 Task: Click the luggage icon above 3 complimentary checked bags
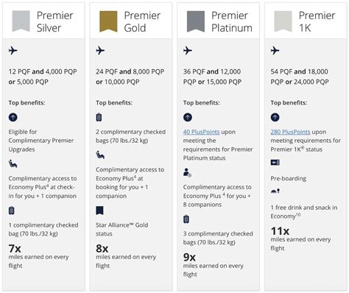(186, 219)
